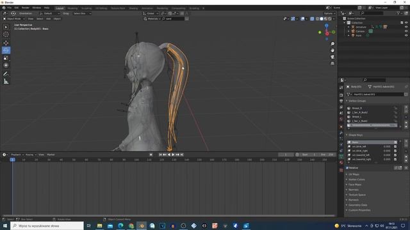Expand the UV Maps panel
The height and width of the screenshot is (230, 410).
tap(354, 174)
